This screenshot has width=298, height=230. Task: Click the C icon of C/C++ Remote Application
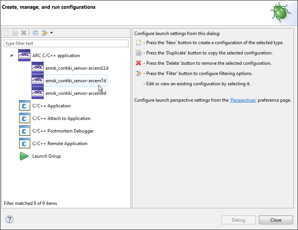click(x=25, y=143)
